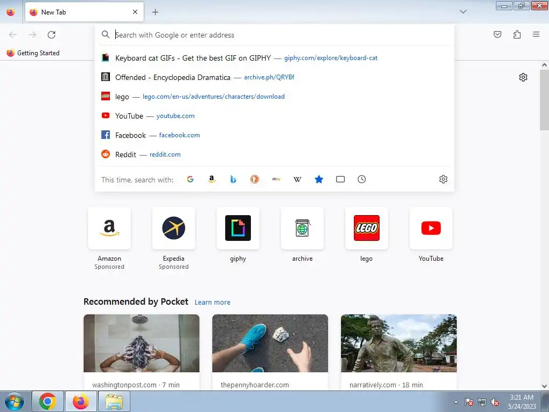Launch Chrome from taskbar
The height and width of the screenshot is (412, 549).
[48, 401]
